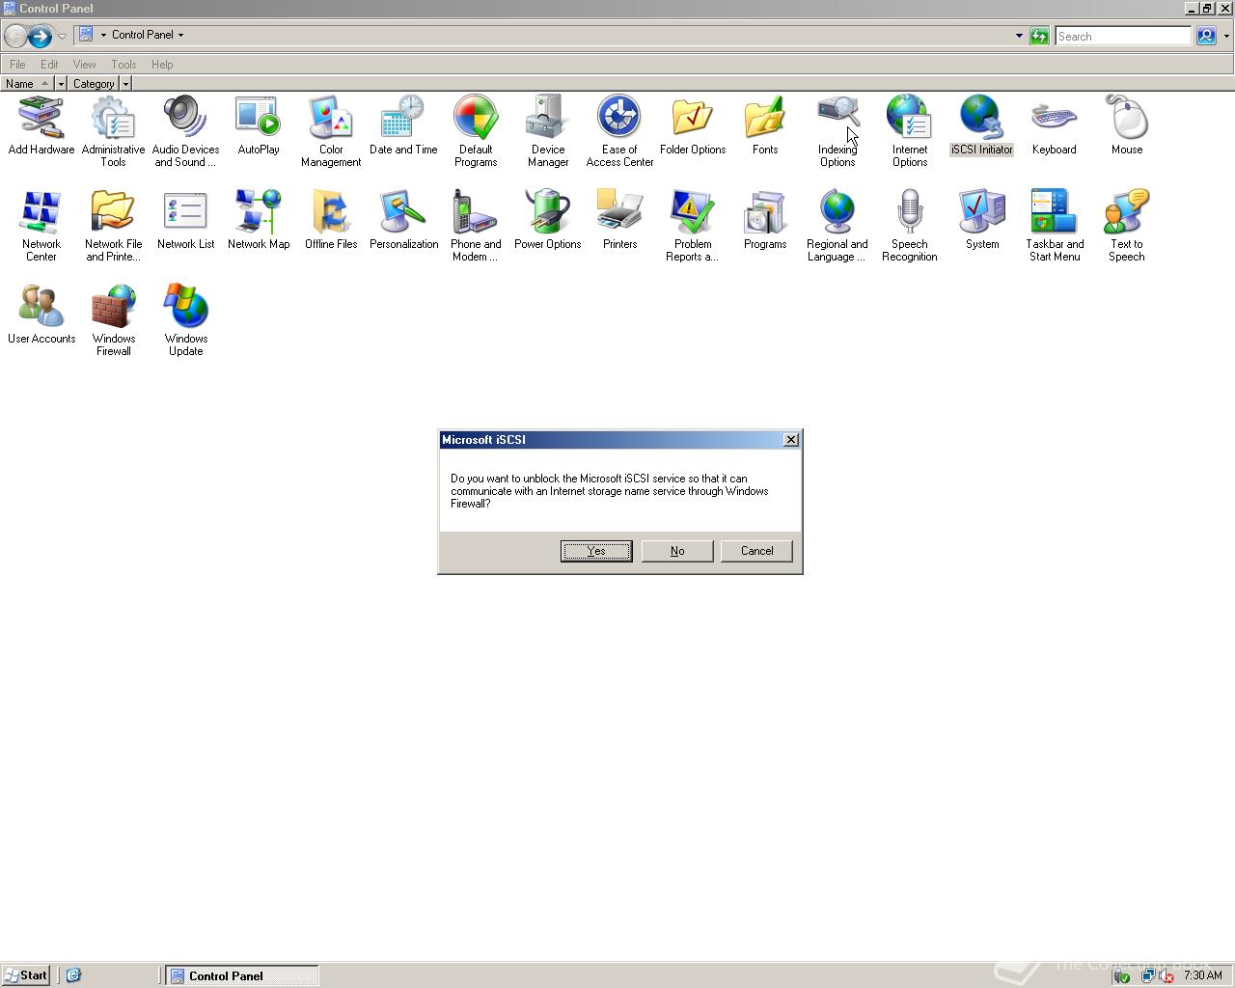Open Ease of Access Center
The width and height of the screenshot is (1235, 988).
pos(619,131)
